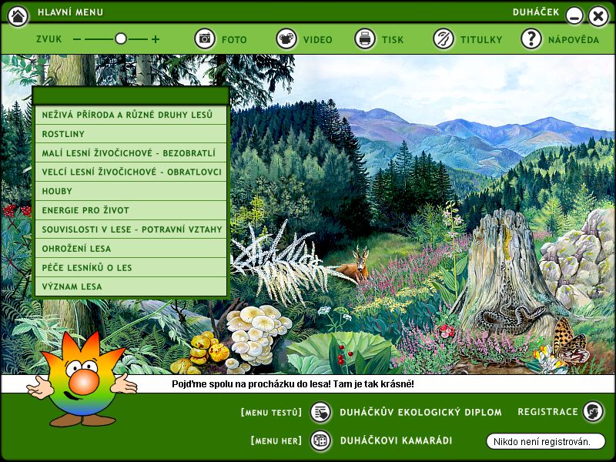The height and width of the screenshot is (462, 616).
Task: Open [Menu her] link
Action: (x=276, y=440)
